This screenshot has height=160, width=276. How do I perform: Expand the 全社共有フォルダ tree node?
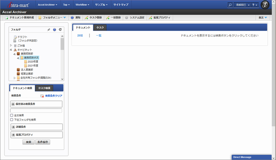tap(15, 78)
